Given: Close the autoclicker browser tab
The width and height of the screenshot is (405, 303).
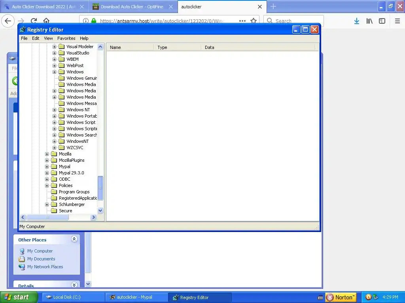Looking at the screenshot, I should (x=260, y=7).
